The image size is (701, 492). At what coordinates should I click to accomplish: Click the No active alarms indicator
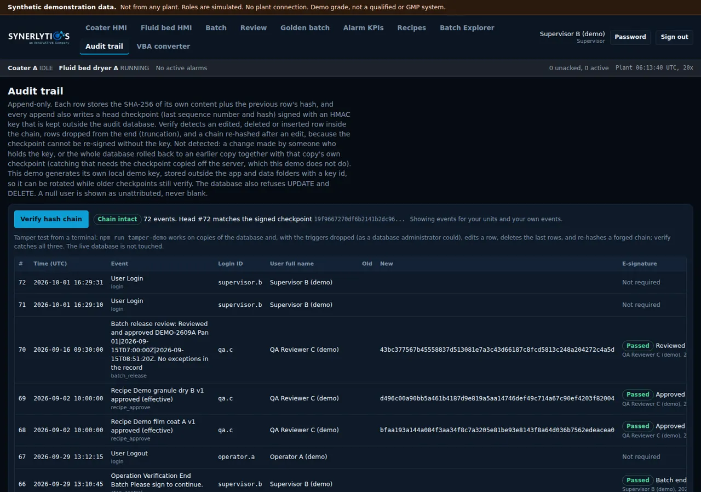[x=181, y=68]
